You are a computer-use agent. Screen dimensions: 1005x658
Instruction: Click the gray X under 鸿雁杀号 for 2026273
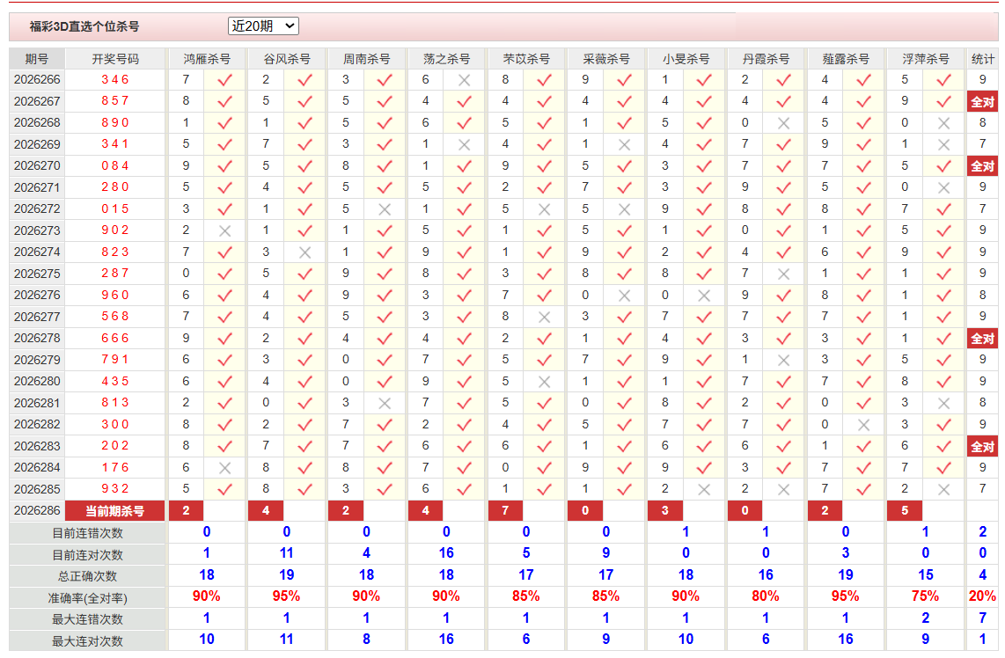click(225, 230)
